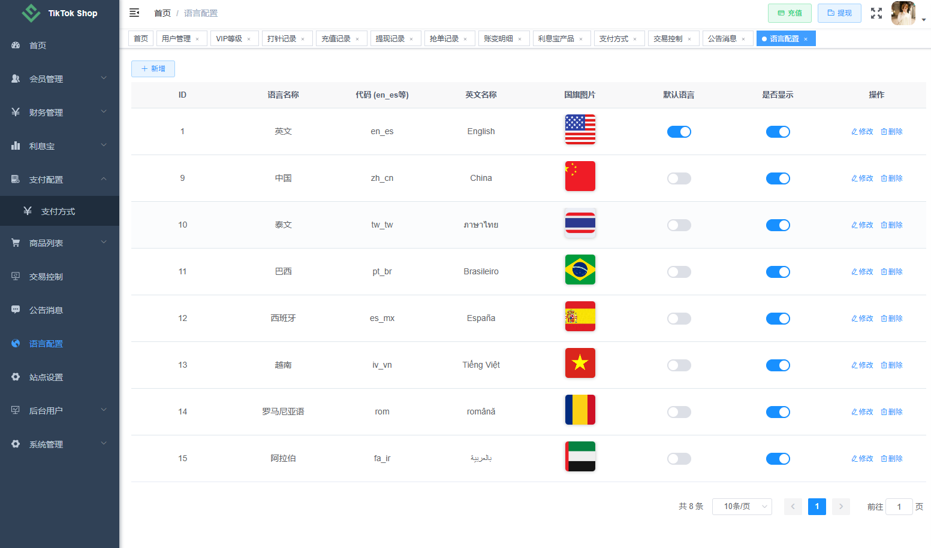Click the page number jump input field
This screenshot has height=548, width=931.
899,507
